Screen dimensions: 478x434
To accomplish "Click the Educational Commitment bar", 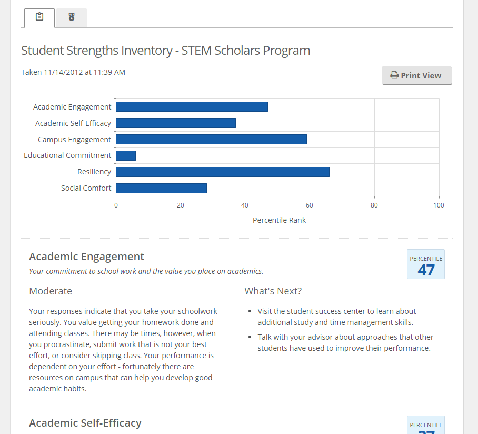I will [126, 155].
